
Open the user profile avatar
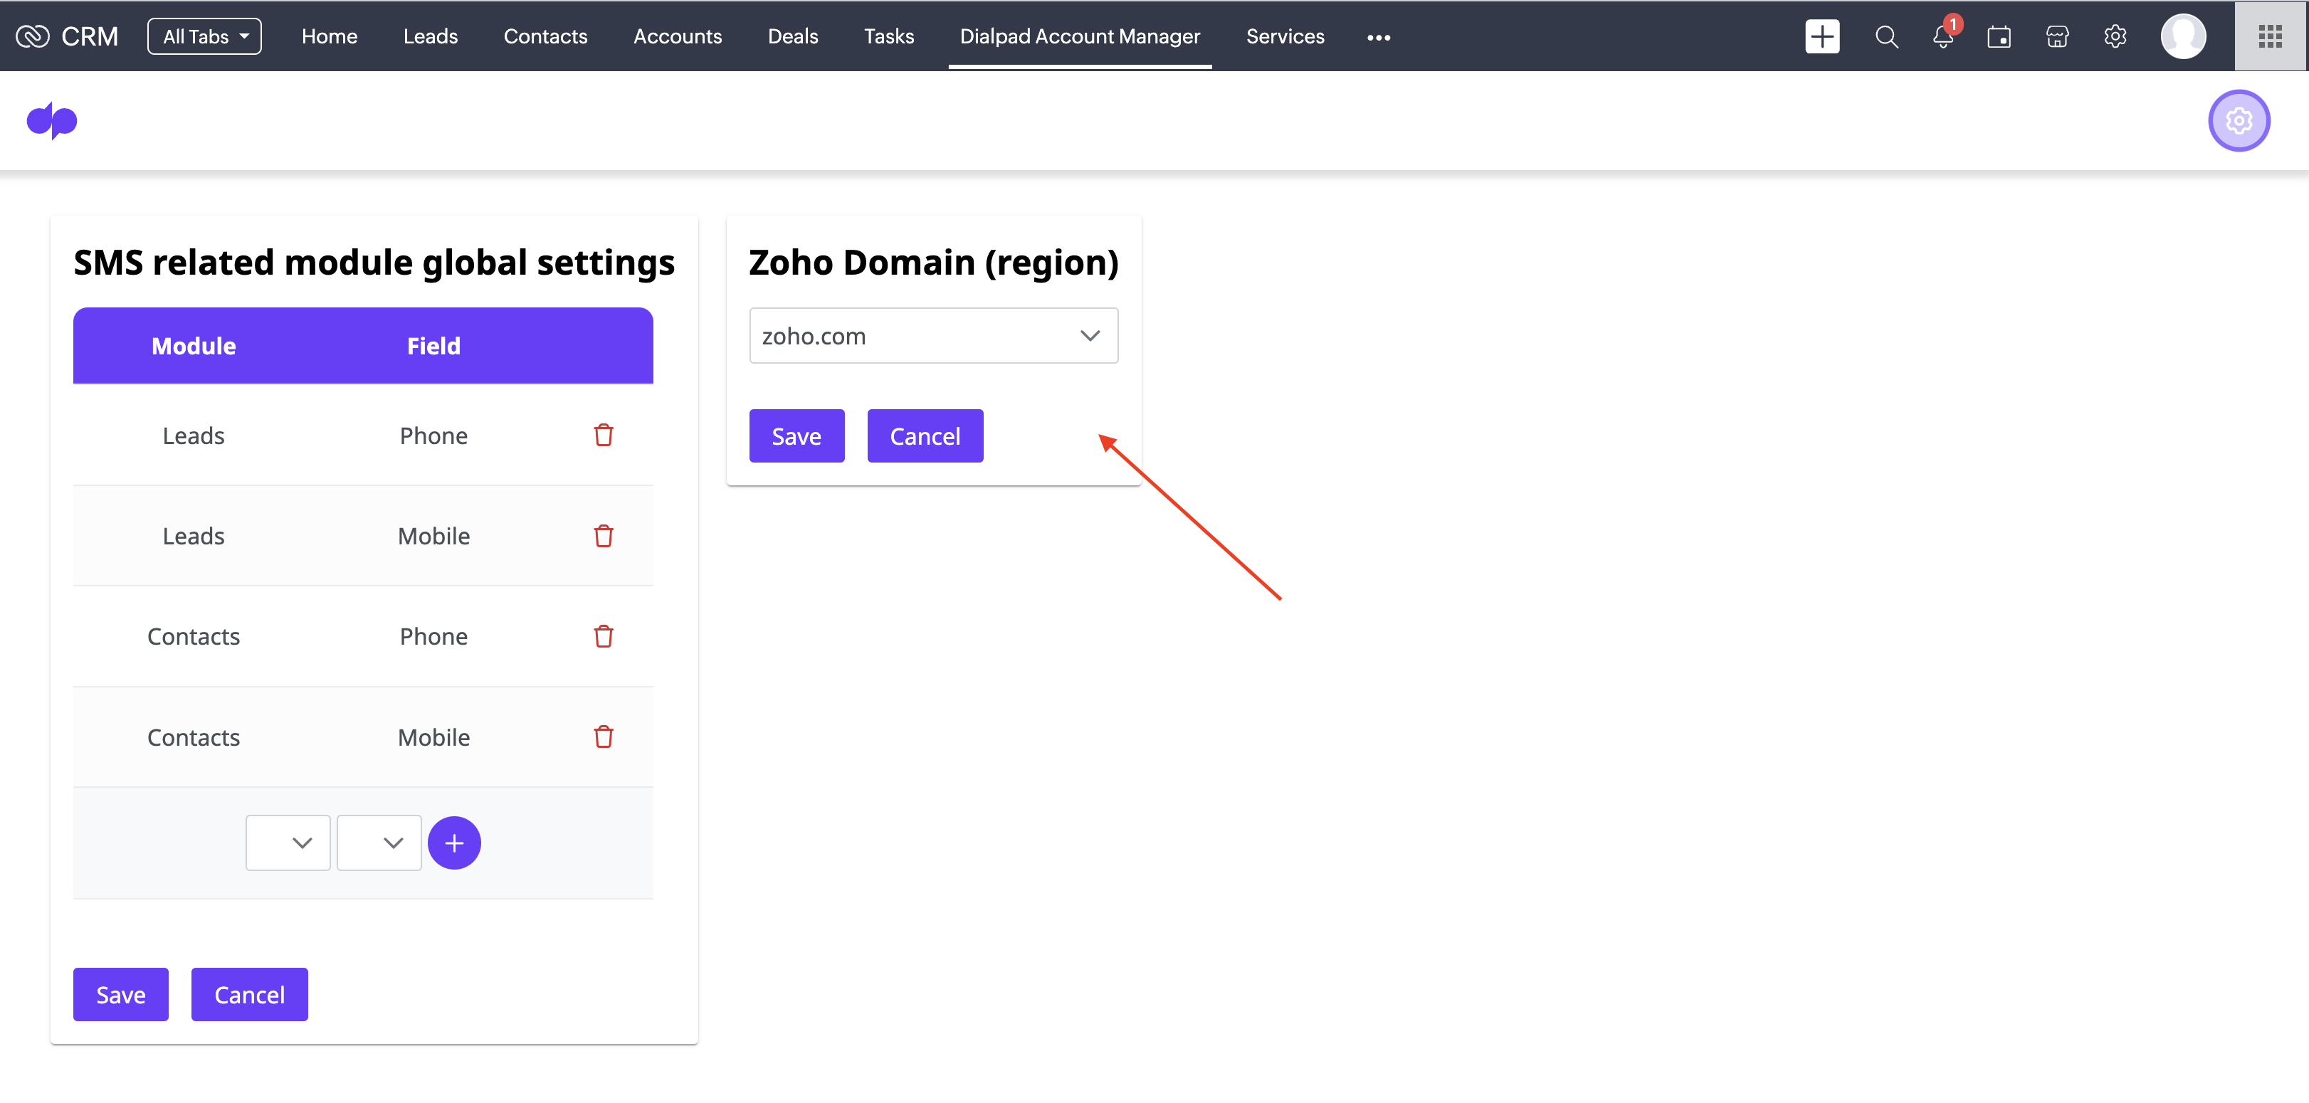(2182, 37)
